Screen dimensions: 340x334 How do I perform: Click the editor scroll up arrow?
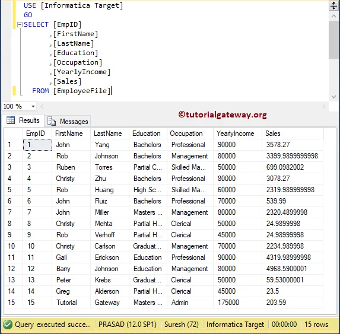coord(333,16)
